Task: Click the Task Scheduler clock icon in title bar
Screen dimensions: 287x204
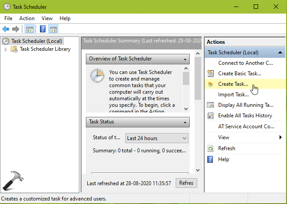Action: pos(7,7)
